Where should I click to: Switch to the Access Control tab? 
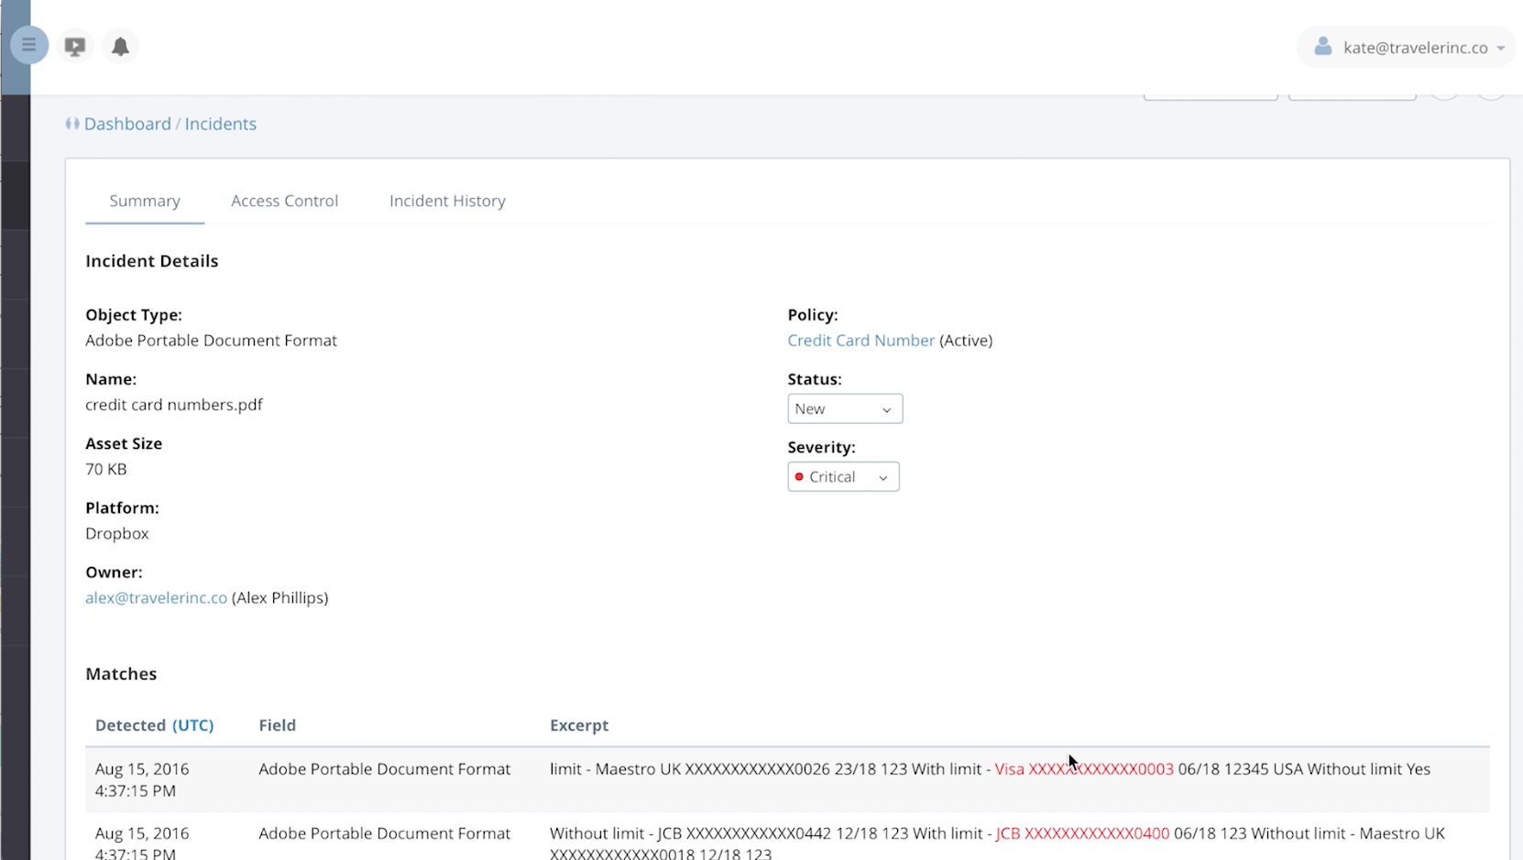click(284, 201)
